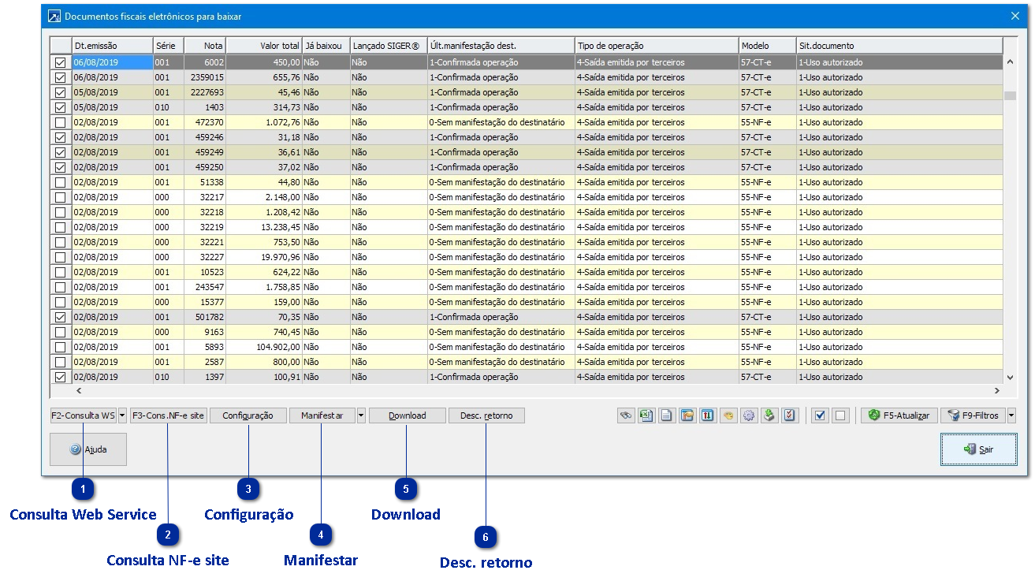The height and width of the screenshot is (585, 1035).
Task: Click the binoculars search icon
Action: click(x=627, y=416)
